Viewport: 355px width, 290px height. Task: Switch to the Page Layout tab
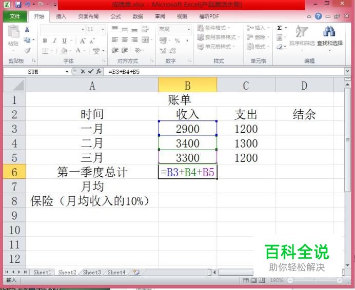coord(88,16)
